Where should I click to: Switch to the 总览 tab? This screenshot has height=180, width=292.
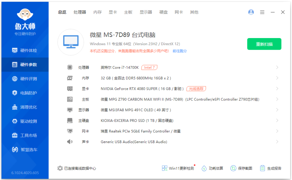(x=62, y=12)
